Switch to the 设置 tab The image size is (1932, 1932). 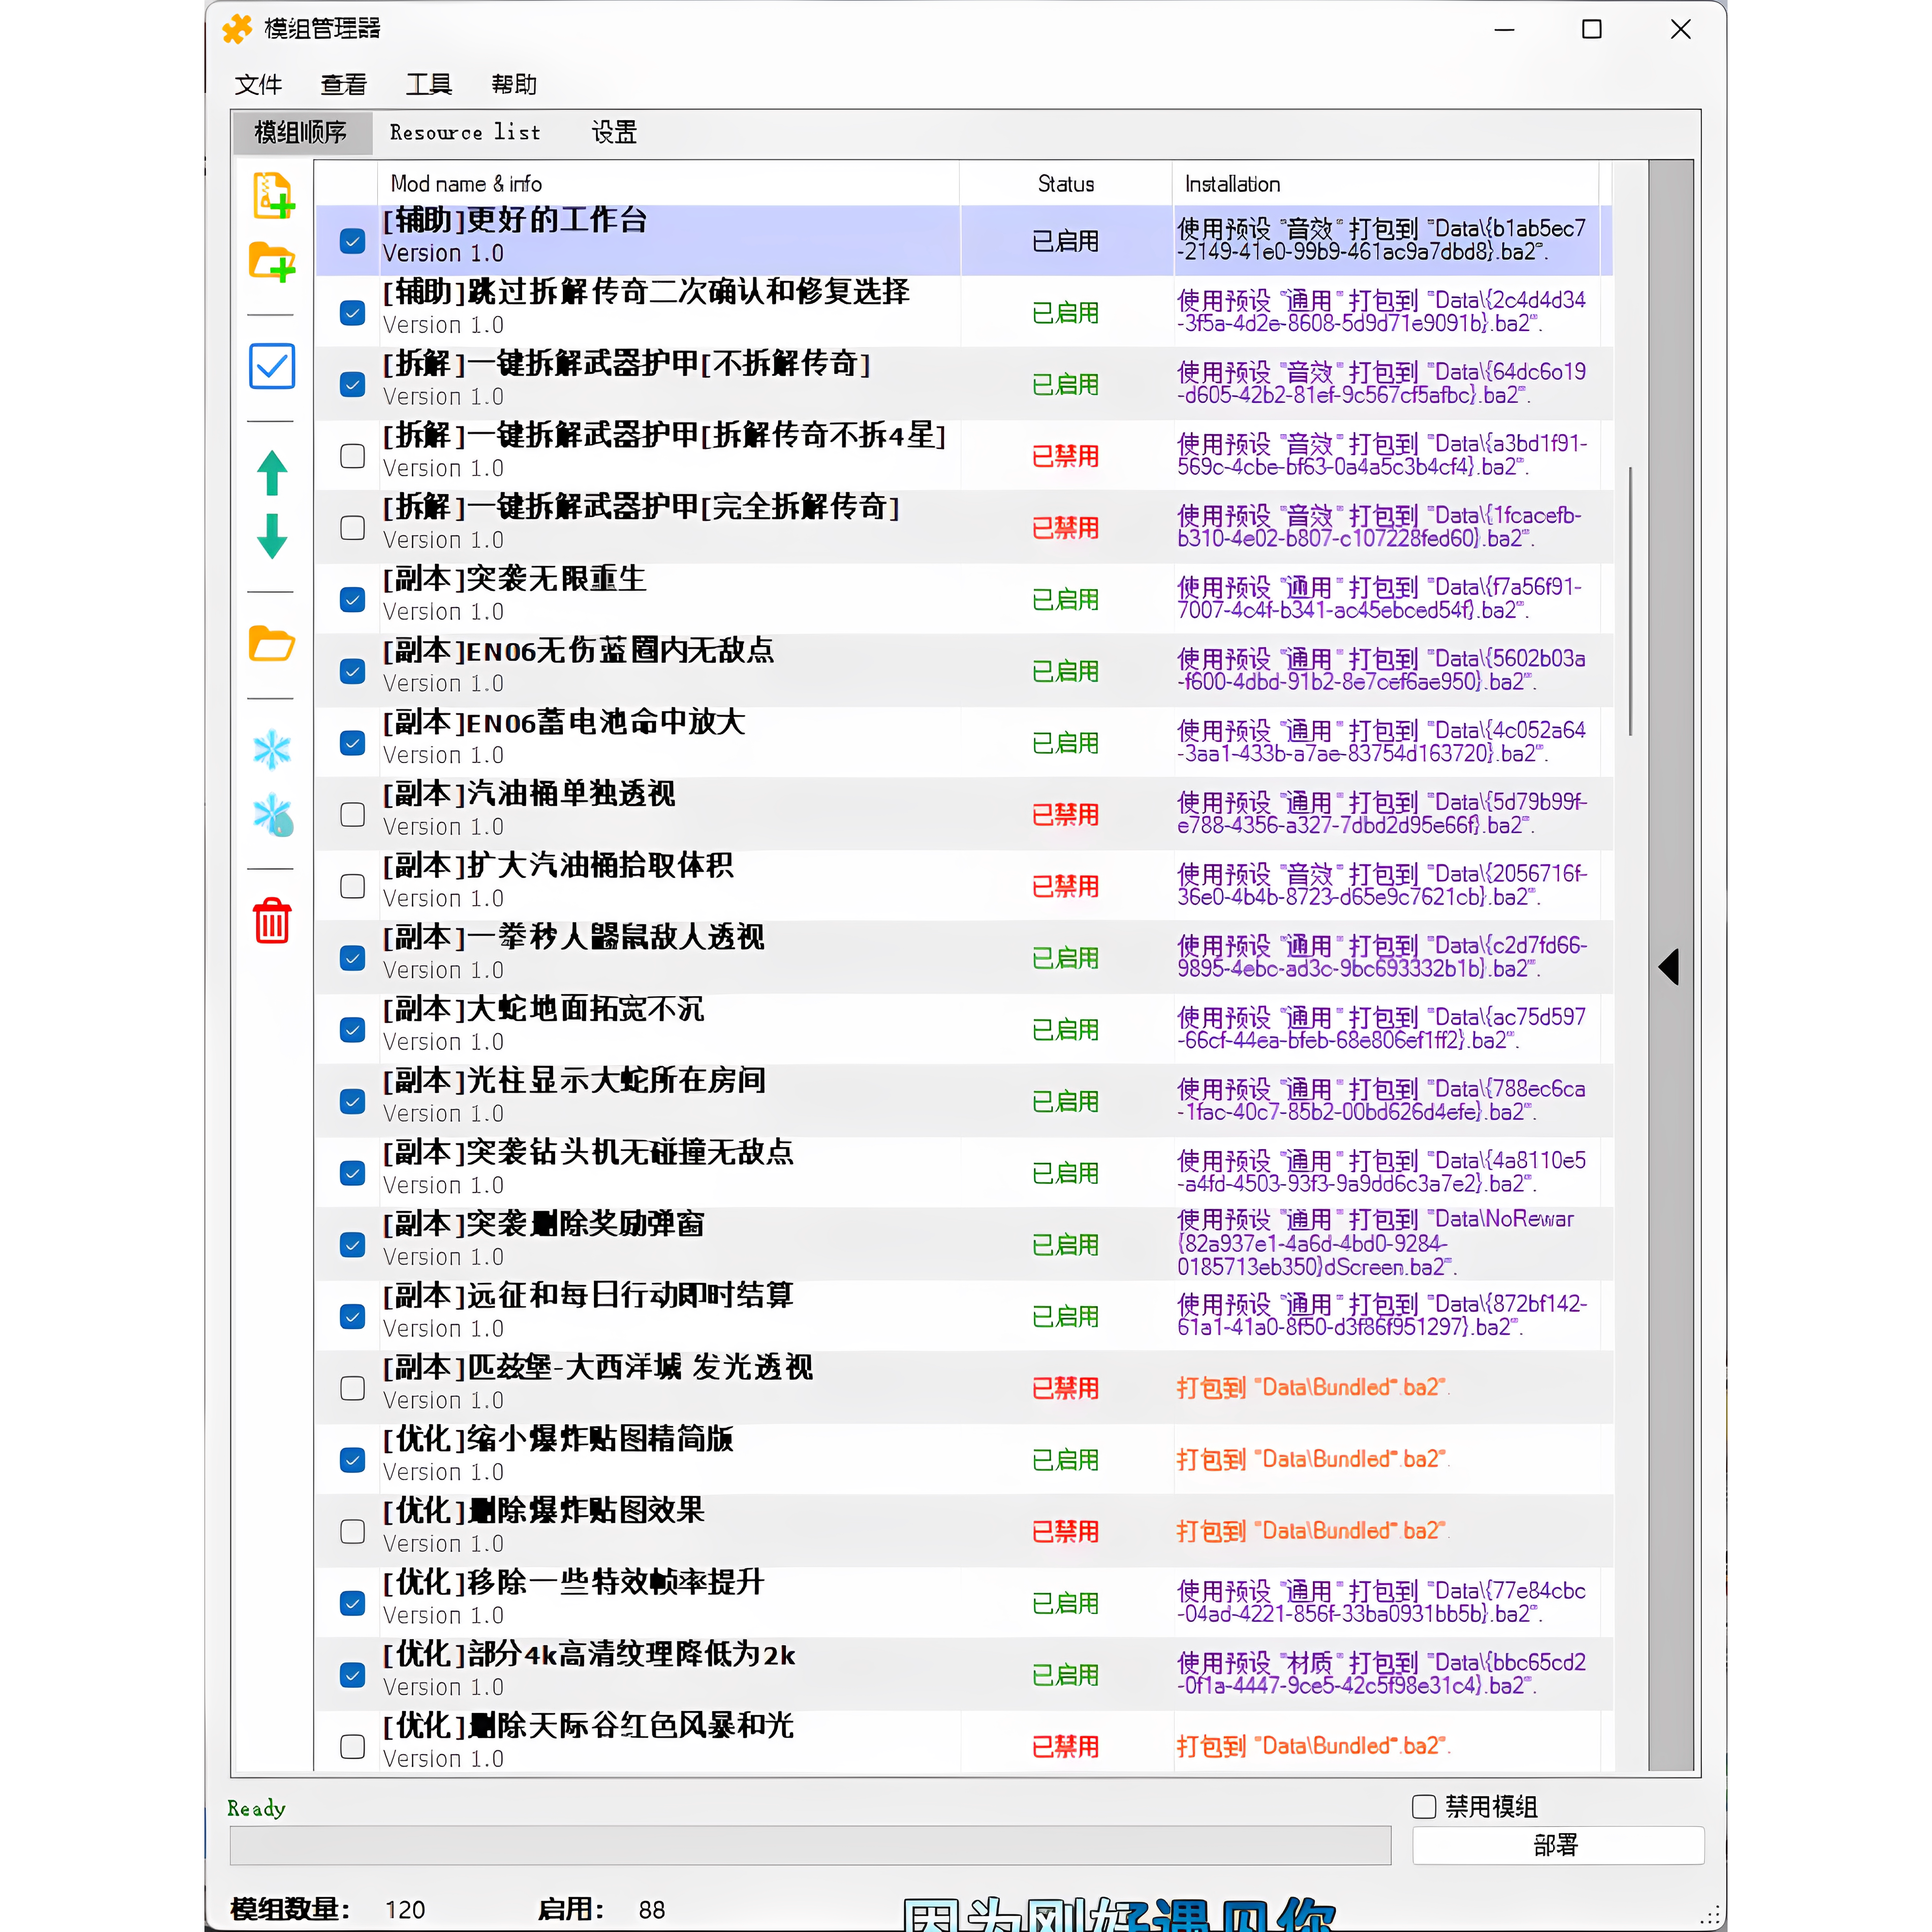pos(614,132)
